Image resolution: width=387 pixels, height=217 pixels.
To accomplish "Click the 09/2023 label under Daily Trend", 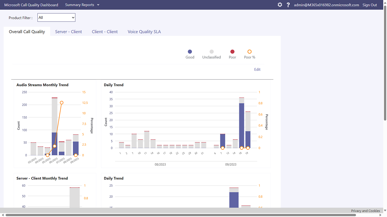I will 231,164.
